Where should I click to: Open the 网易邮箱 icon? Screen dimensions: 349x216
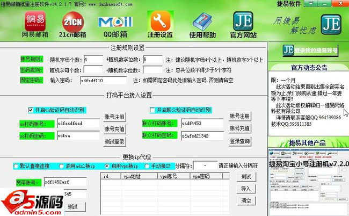[x=35, y=25]
